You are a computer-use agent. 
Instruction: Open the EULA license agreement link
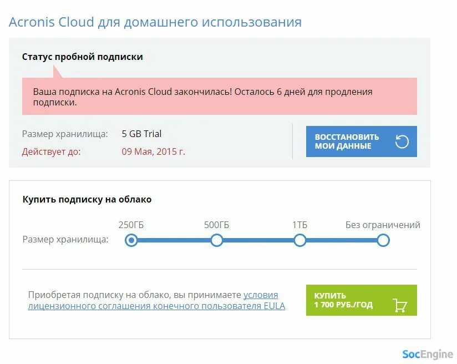(156, 300)
